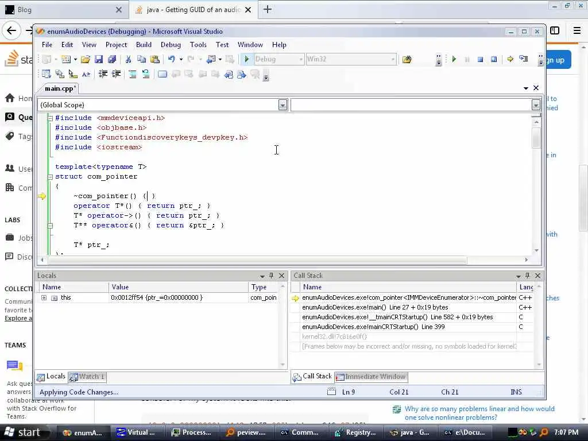The image size is (588, 441).
Task: Click the Explore link in browser sidebar
Action: [x=18, y=318]
